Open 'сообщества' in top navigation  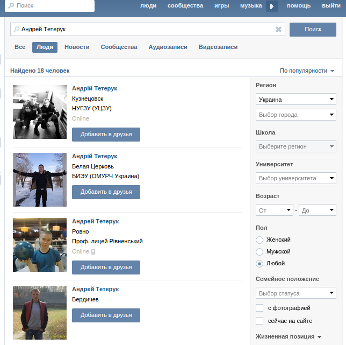pyautogui.click(x=185, y=6)
